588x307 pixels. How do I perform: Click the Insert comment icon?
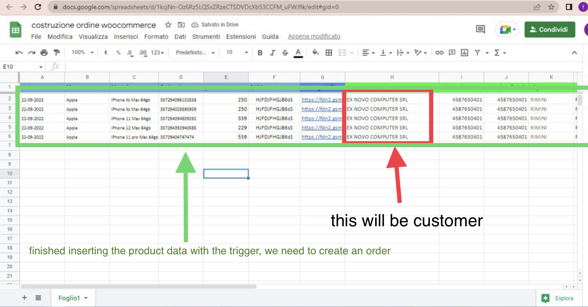pos(452,53)
